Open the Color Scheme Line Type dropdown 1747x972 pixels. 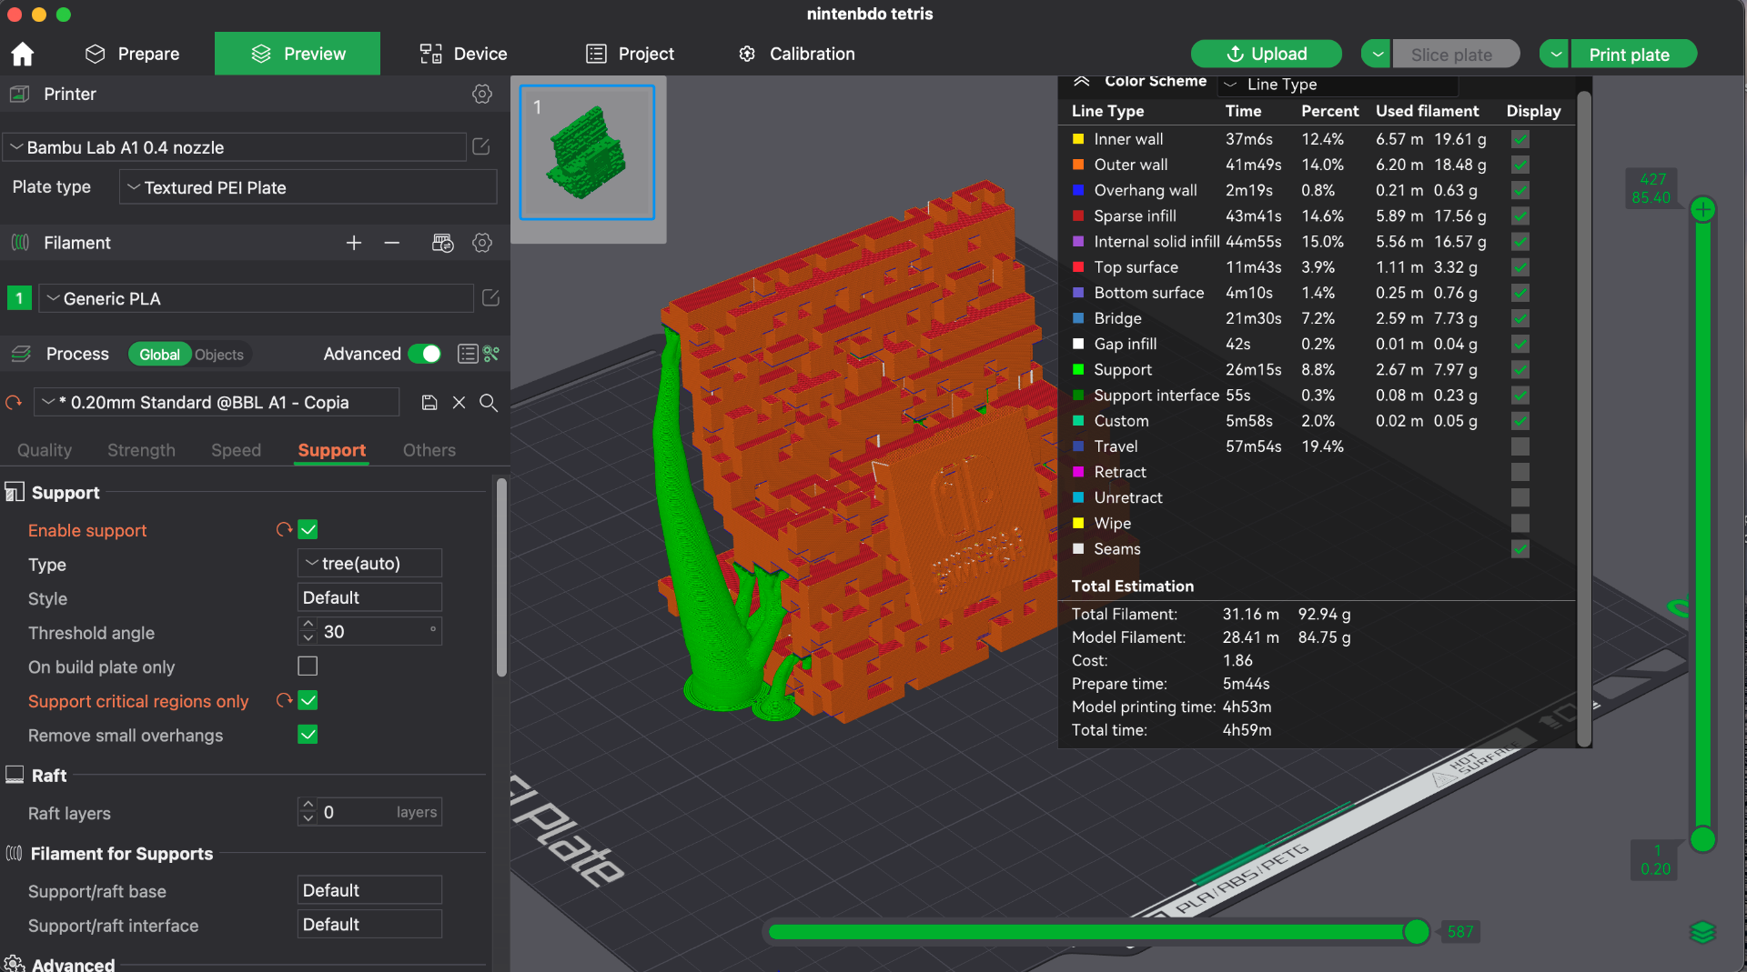tap(1338, 85)
